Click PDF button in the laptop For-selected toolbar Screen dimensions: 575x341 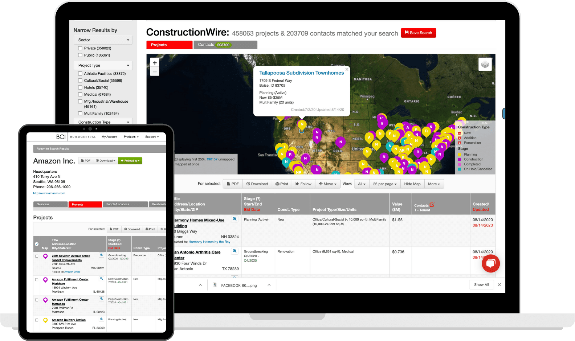click(x=233, y=184)
